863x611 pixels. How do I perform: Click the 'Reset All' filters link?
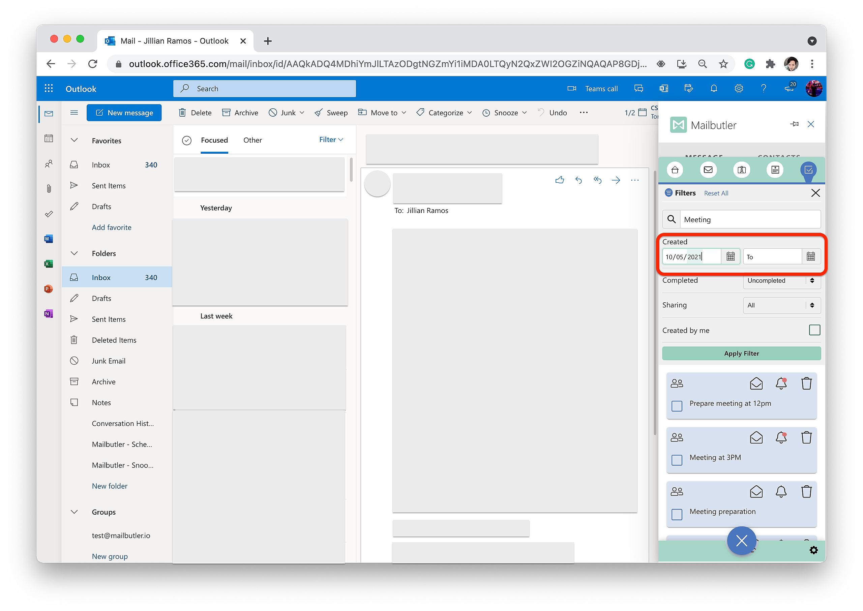click(x=716, y=193)
